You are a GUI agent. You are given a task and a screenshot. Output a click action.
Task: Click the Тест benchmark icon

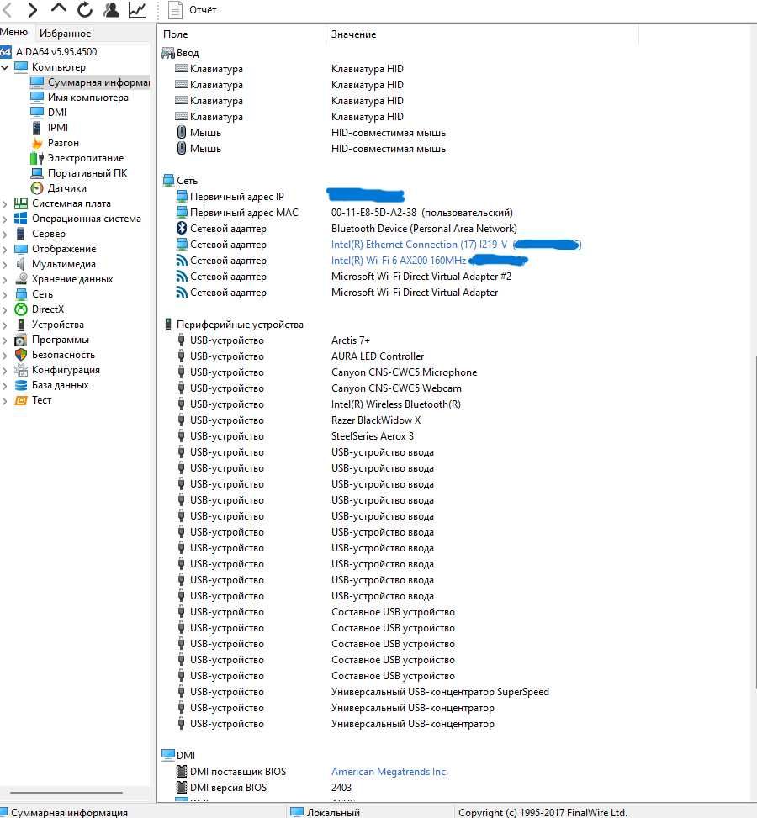[x=21, y=400]
